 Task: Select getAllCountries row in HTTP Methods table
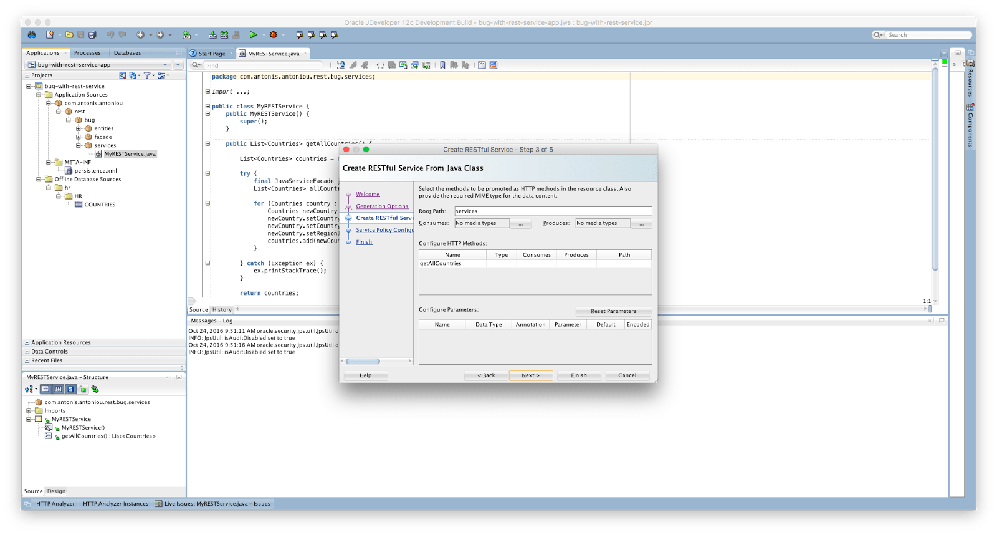[535, 264]
